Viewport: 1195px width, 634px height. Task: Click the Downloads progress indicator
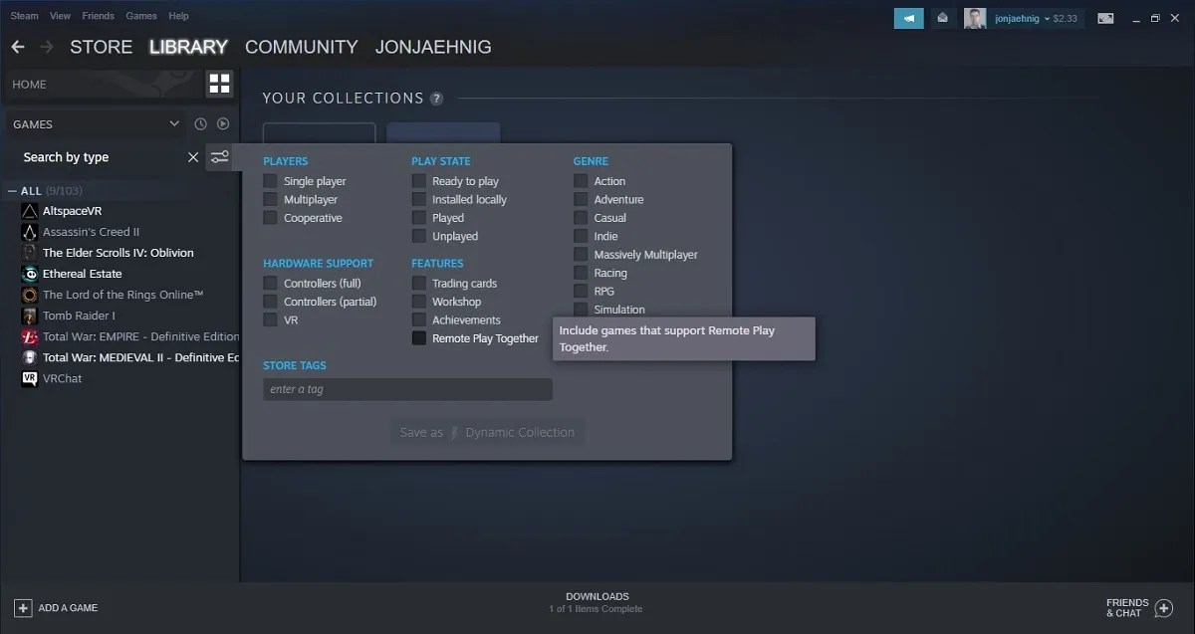(x=597, y=602)
